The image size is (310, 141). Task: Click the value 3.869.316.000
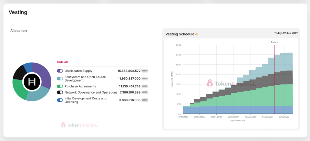(x=130, y=100)
